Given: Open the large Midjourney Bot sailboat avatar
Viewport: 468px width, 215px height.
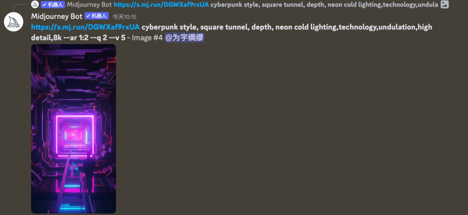Looking at the screenshot, I should click(x=13, y=22).
